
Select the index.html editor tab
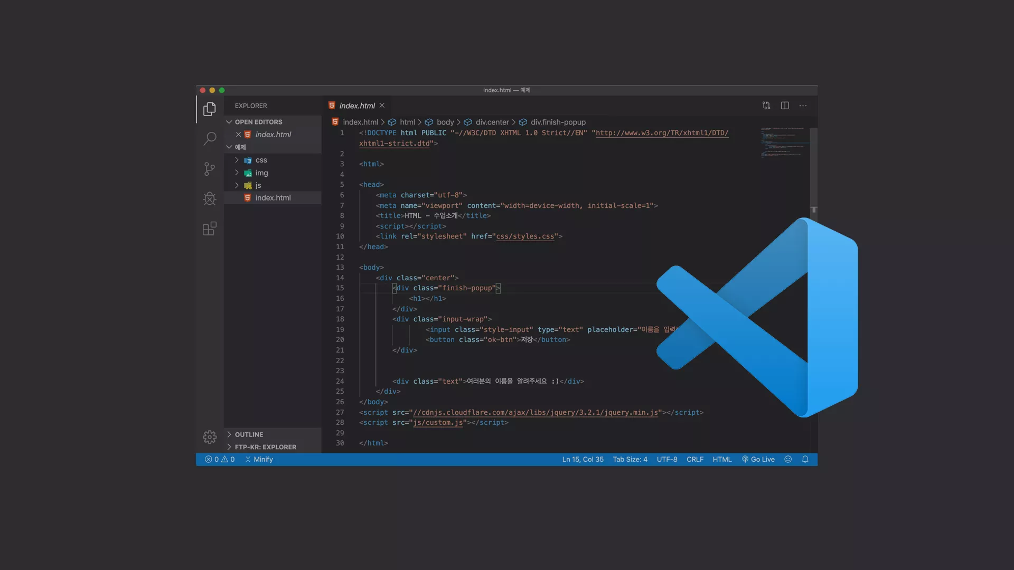pyautogui.click(x=356, y=106)
